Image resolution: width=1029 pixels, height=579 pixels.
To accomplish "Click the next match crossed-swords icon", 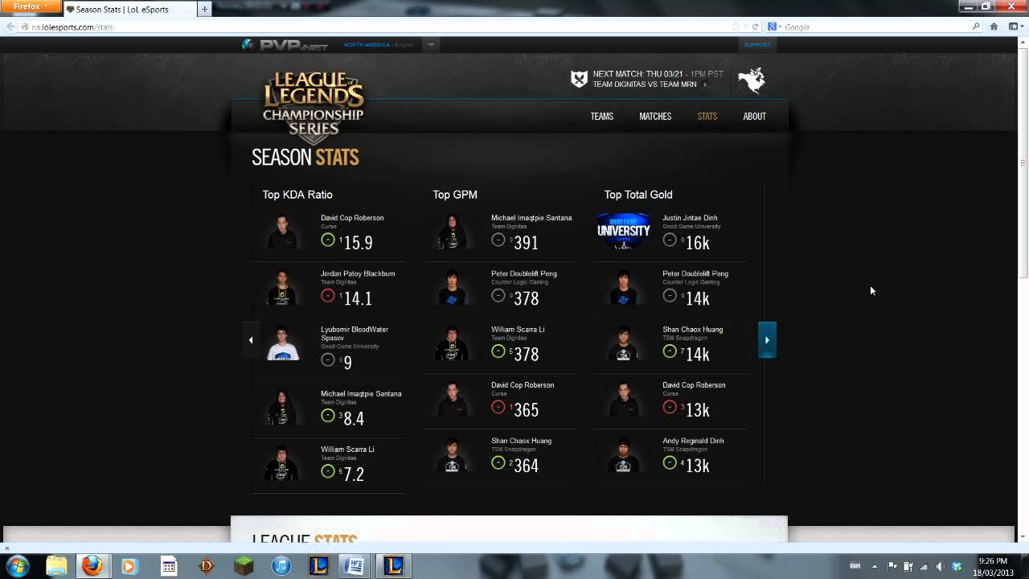I will (579, 79).
